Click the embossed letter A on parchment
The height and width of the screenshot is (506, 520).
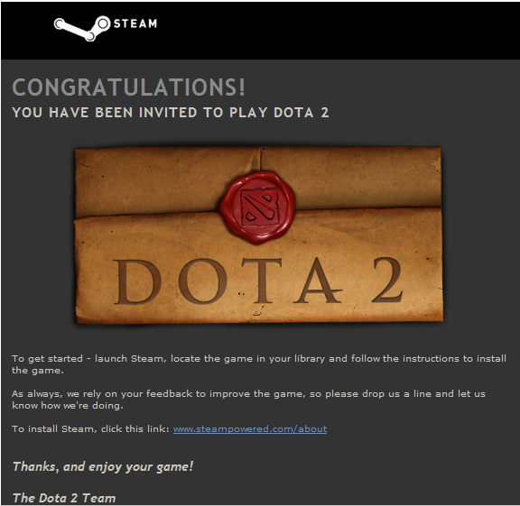pos(318,281)
